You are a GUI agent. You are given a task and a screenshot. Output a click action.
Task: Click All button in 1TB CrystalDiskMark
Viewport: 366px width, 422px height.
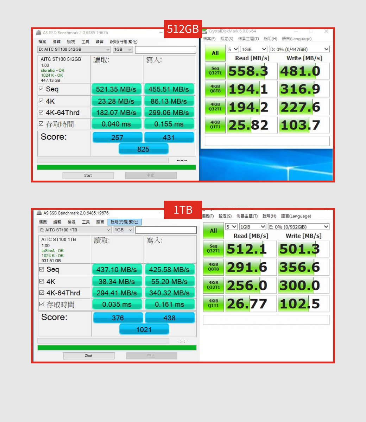(x=213, y=231)
